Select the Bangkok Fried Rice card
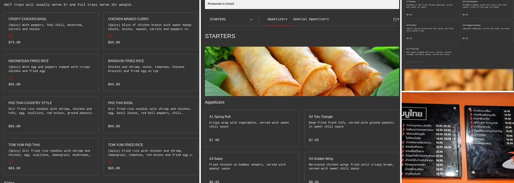 click(151, 73)
